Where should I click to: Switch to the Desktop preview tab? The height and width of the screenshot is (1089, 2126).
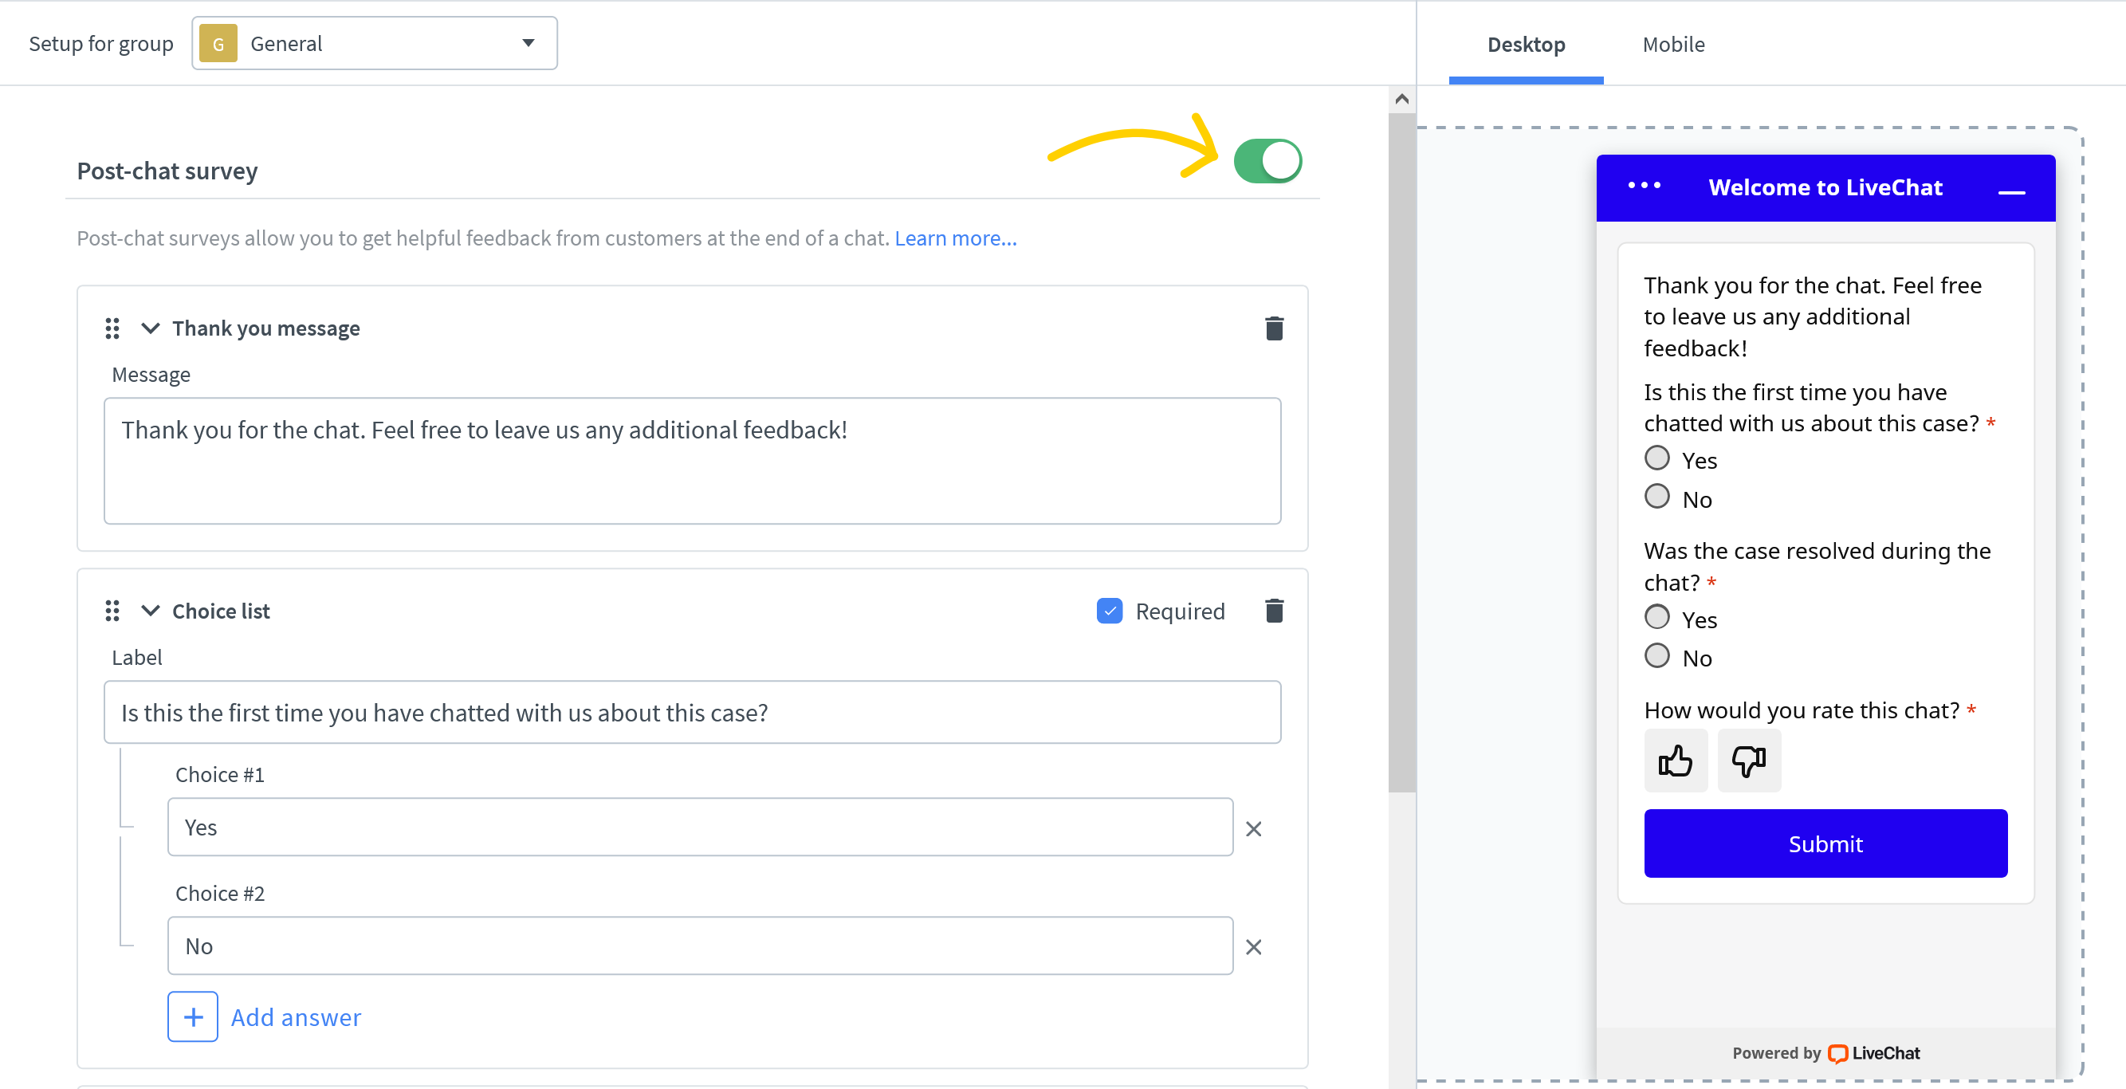click(1526, 45)
